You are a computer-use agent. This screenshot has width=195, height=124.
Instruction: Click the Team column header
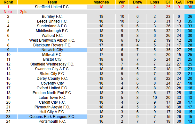(52, 2)
